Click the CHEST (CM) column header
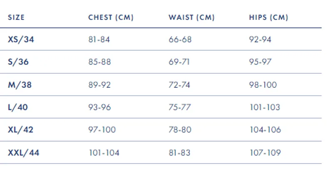333x169 pixels. click(111, 17)
